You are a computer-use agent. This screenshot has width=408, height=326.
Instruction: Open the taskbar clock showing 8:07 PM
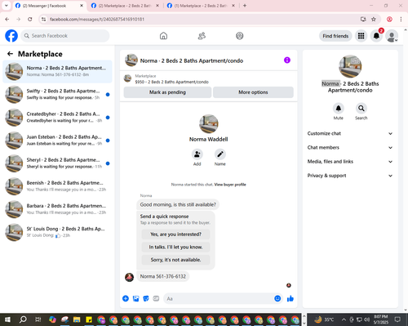click(x=381, y=319)
